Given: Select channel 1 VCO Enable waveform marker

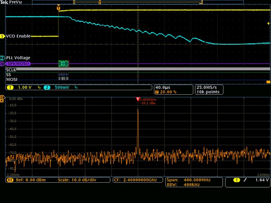Looking at the screenshot, I should (2, 36).
